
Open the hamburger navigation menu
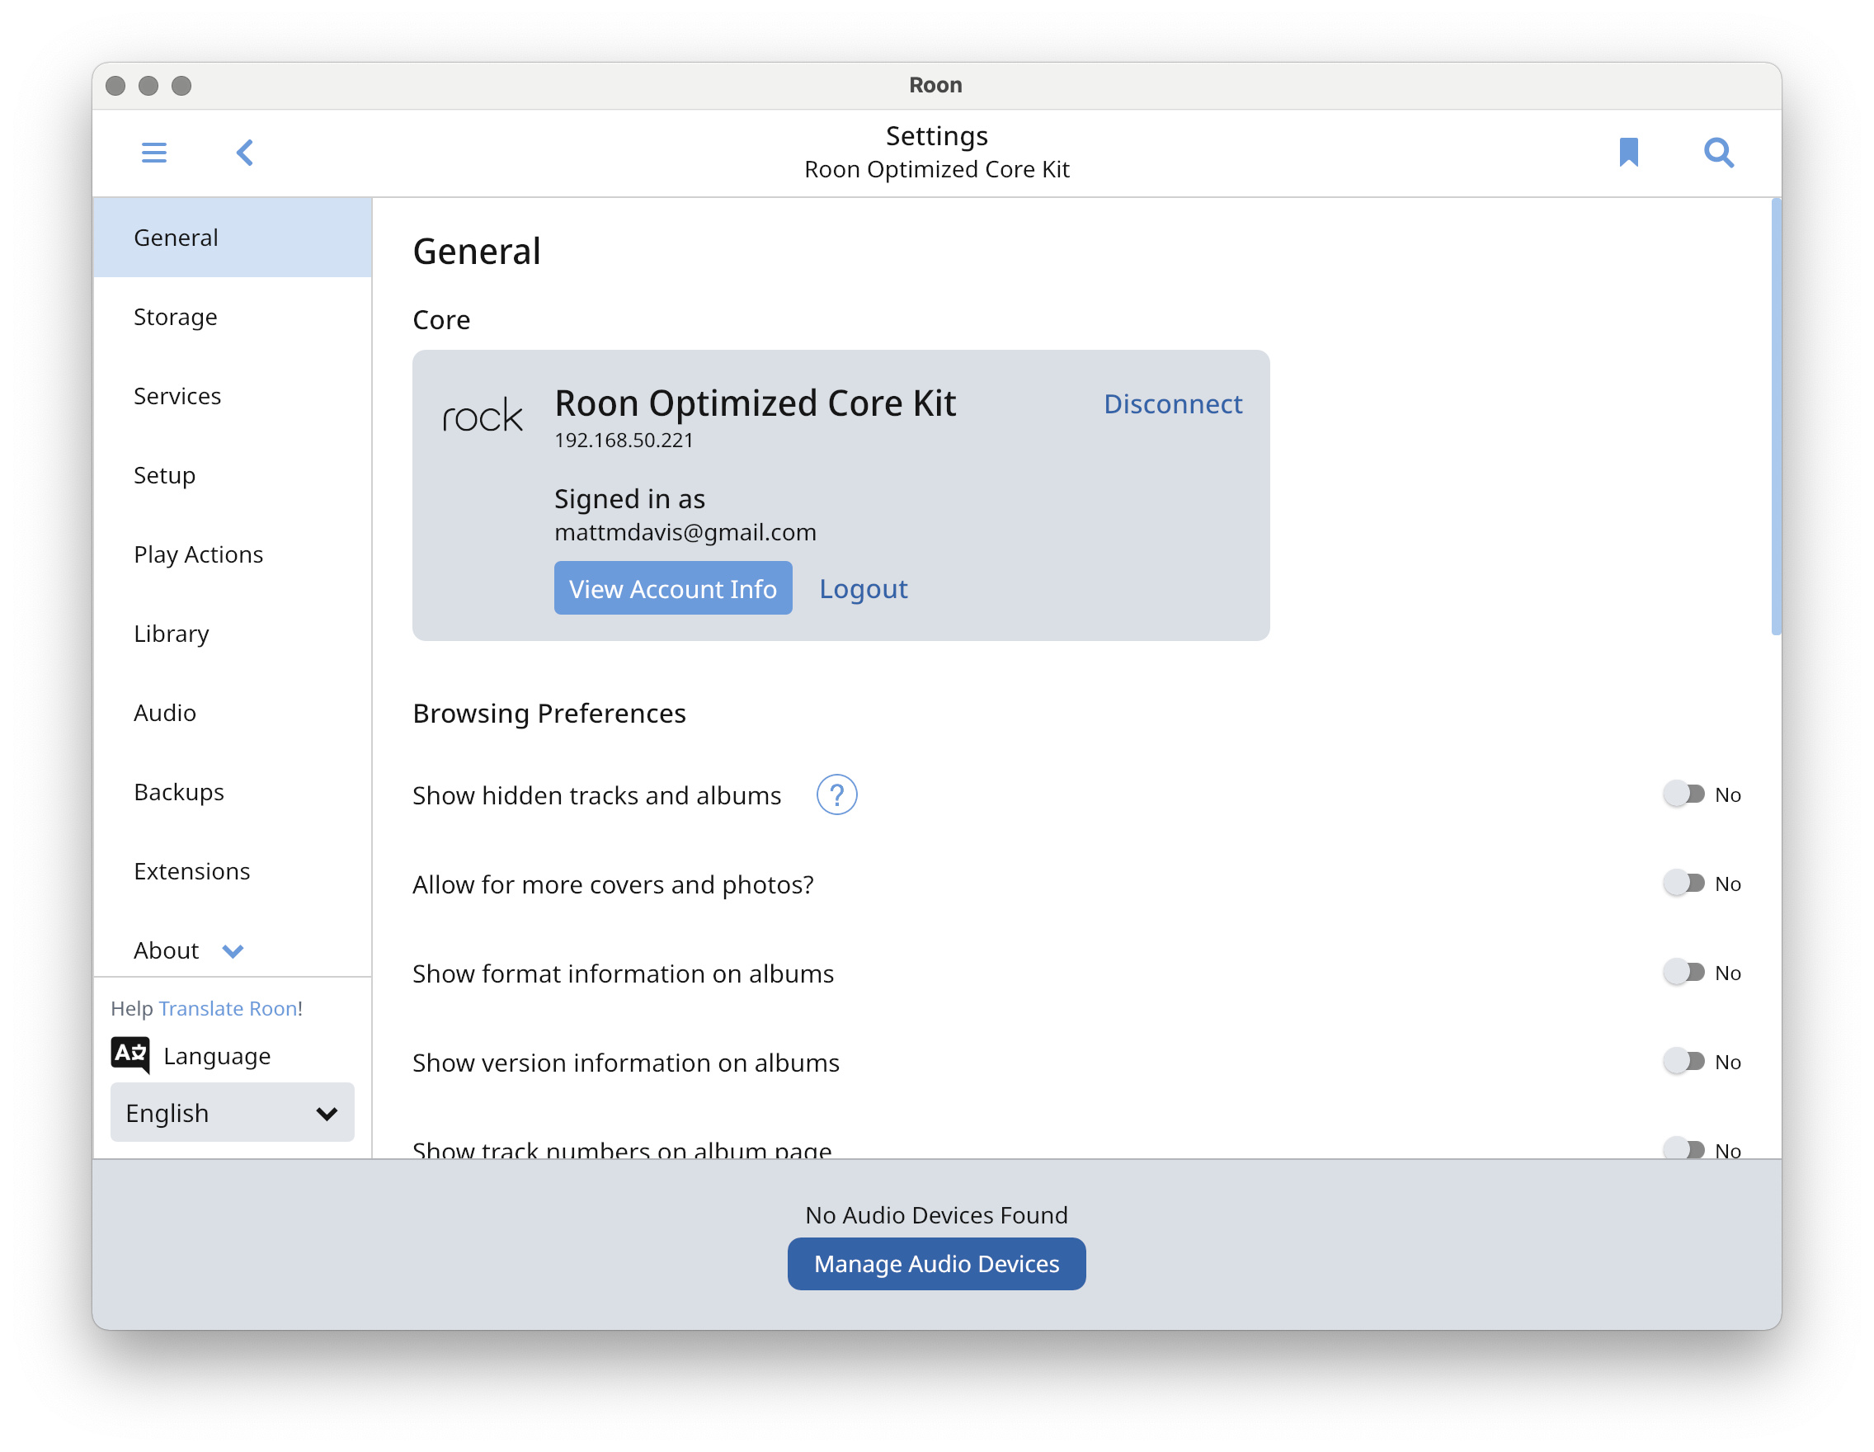[153, 153]
